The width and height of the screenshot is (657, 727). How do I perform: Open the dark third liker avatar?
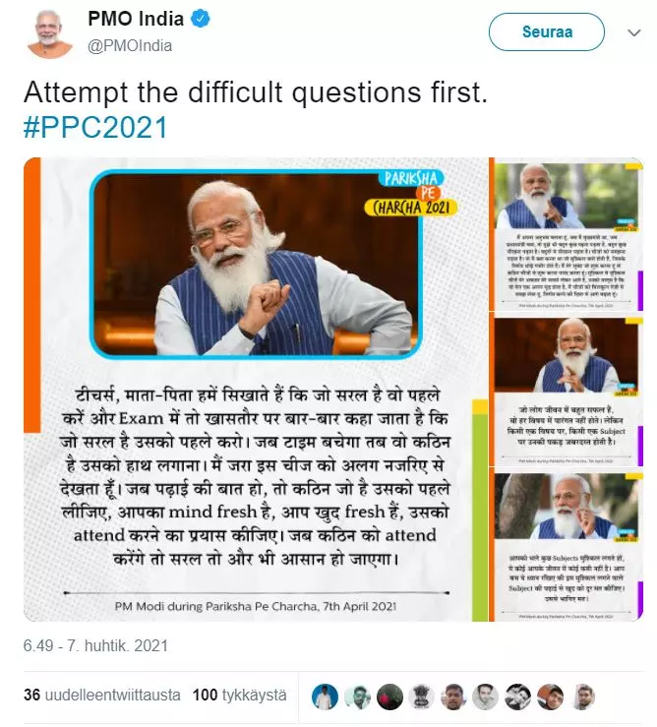tap(389, 697)
